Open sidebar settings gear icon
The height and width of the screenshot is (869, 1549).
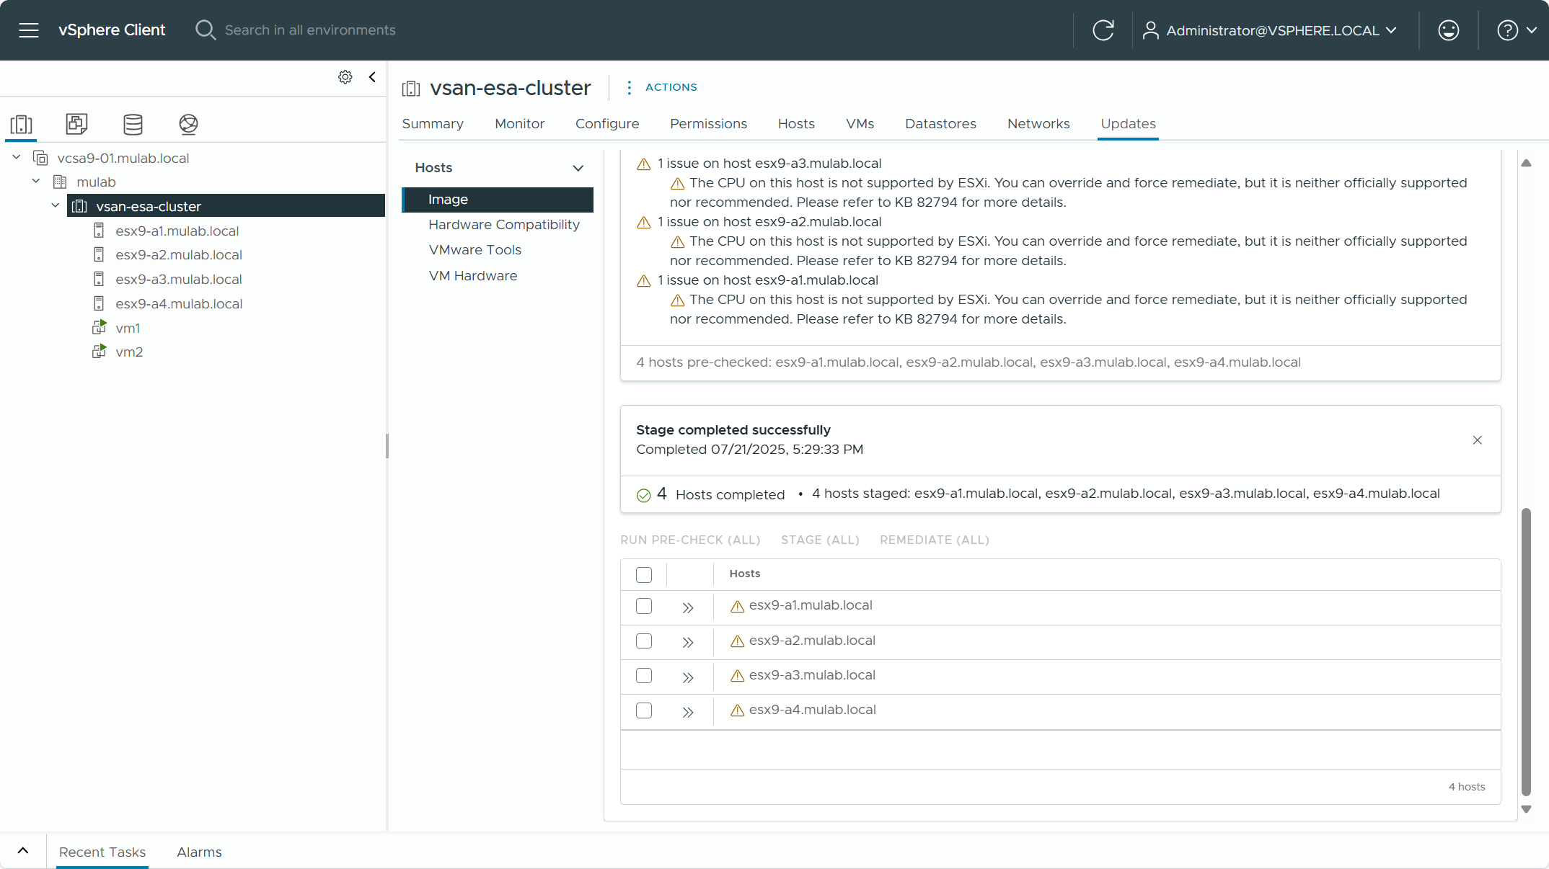345,77
